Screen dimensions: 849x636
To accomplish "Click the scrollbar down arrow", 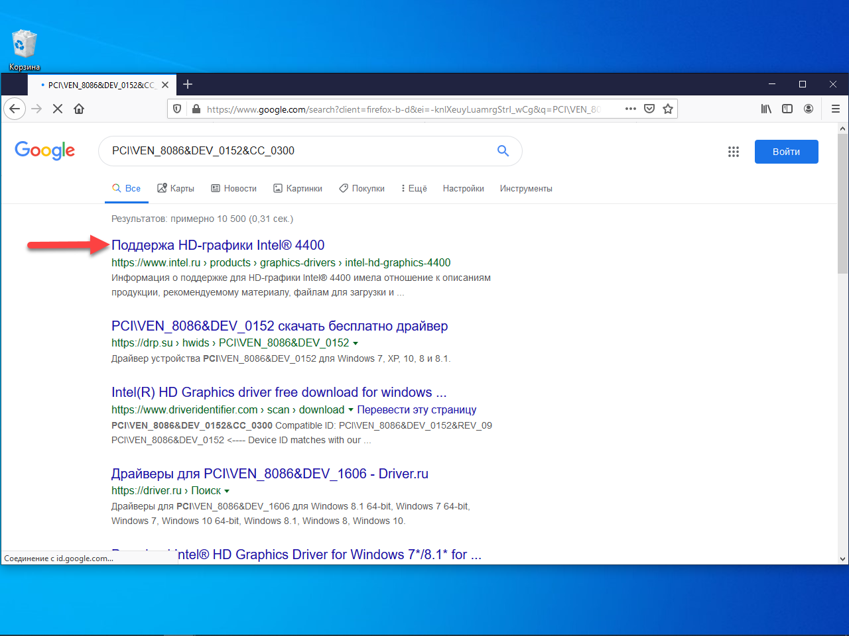I will [x=843, y=558].
